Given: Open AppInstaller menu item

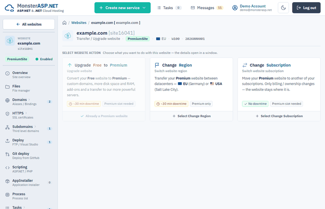Looking at the screenshot, I should tap(29, 182).
